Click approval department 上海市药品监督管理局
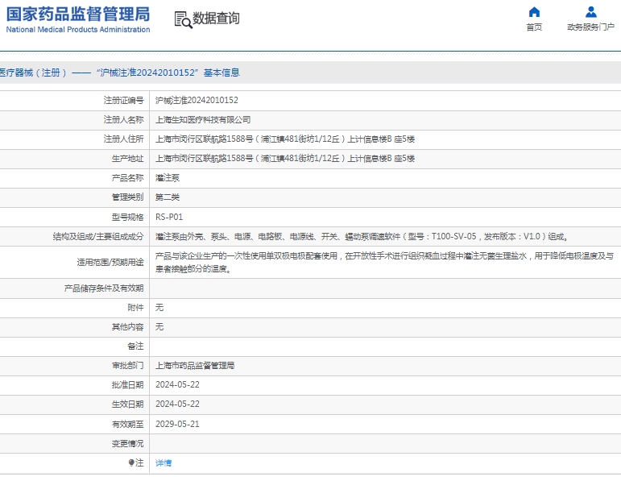Image resolution: width=621 pixels, height=477 pixels. [x=194, y=365]
